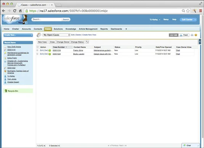The height and width of the screenshot is (148, 204).
Task: Open the Chat bar at bottom right
Action: [191, 145]
